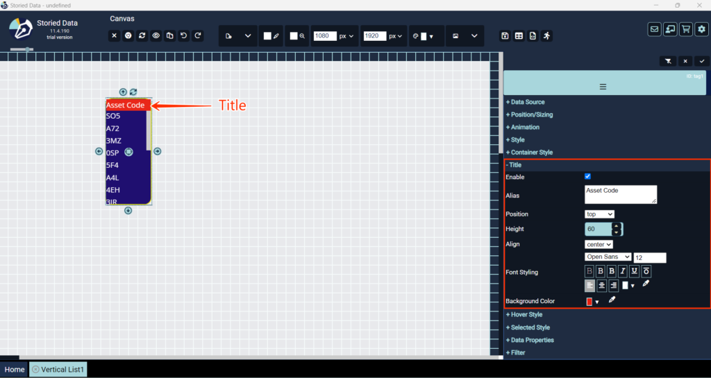Open the shopping cart icon
711x378 pixels.
point(686,29)
